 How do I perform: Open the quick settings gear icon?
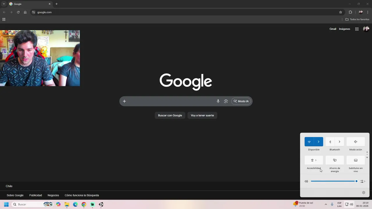(364, 192)
